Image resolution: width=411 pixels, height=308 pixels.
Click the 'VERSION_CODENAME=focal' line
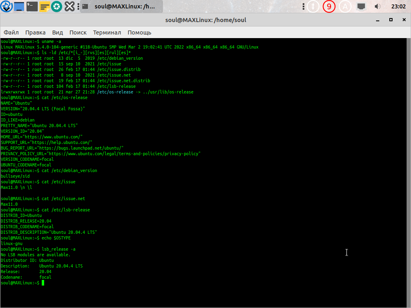point(27,159)
